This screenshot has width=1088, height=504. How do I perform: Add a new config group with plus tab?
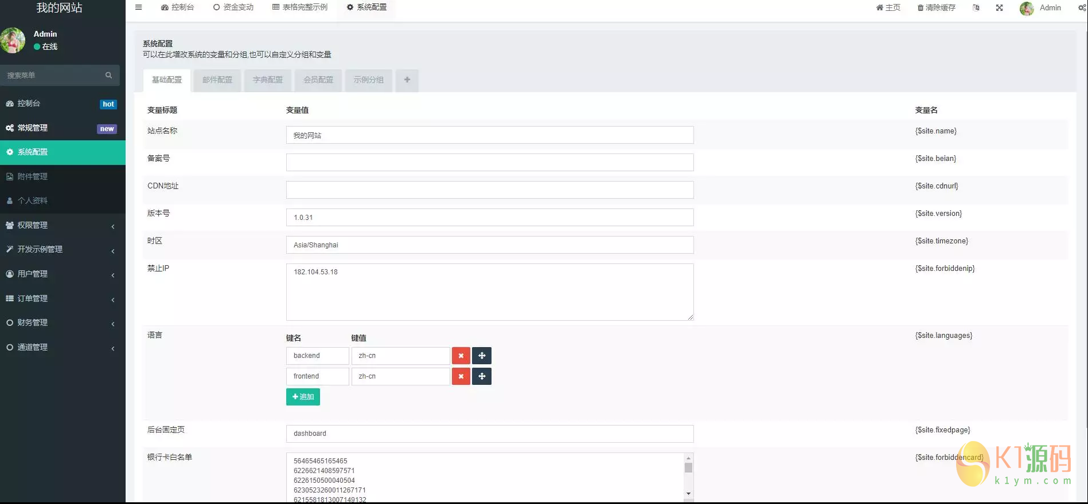tap(407, 80)
